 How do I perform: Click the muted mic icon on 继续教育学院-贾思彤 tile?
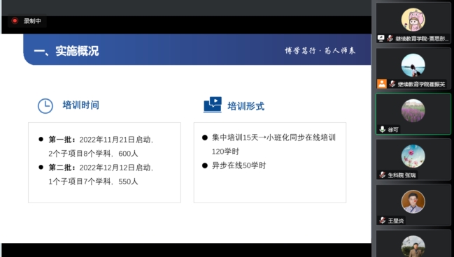click(x=390, y=38)
